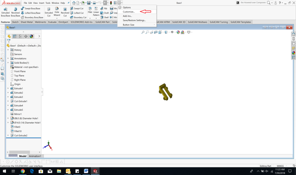Select the Mirror1 feature in the tree
This screenshot has height=175, width=296.
tap(18, 114)
